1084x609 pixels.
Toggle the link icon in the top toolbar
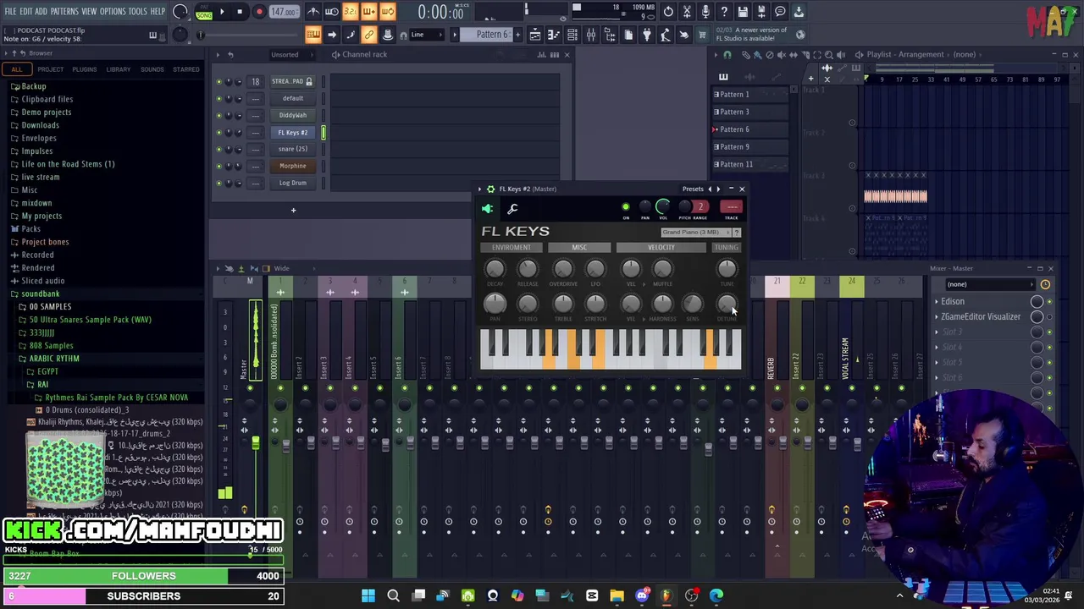click(x=368, y=35)
